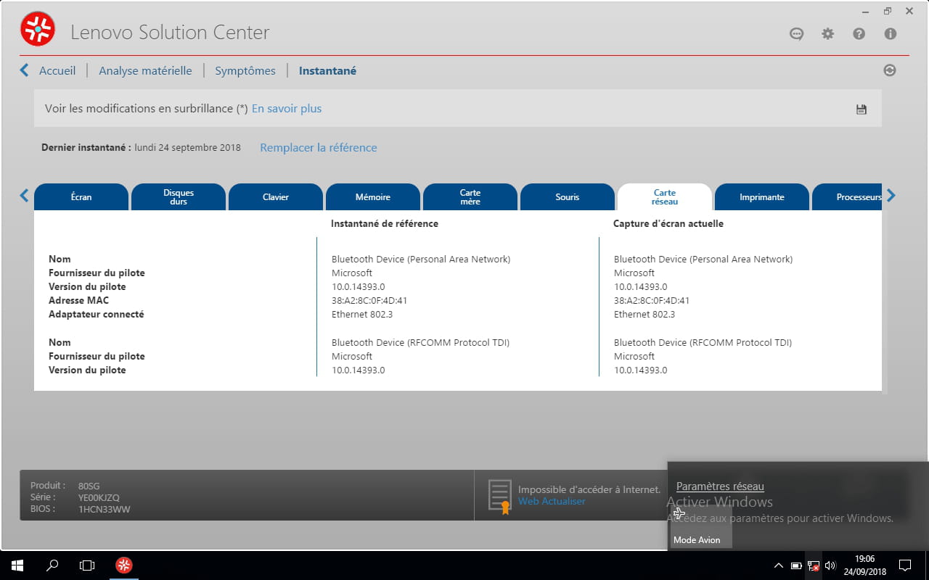Click current Ethernet 802.3 value
929x580 pixels.
coord(644,315)
